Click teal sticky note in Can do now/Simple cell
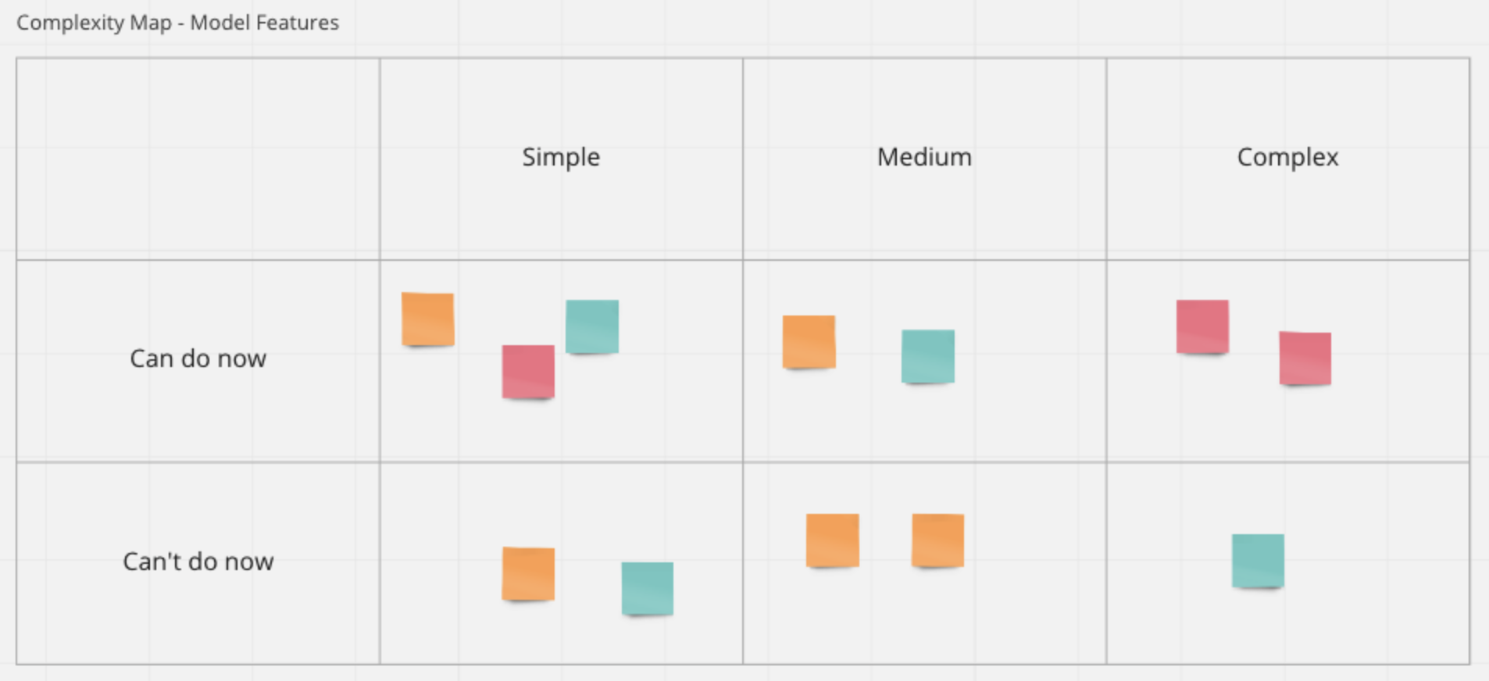The width and height of the screenshot is (1489, 681). click(592, 326)
